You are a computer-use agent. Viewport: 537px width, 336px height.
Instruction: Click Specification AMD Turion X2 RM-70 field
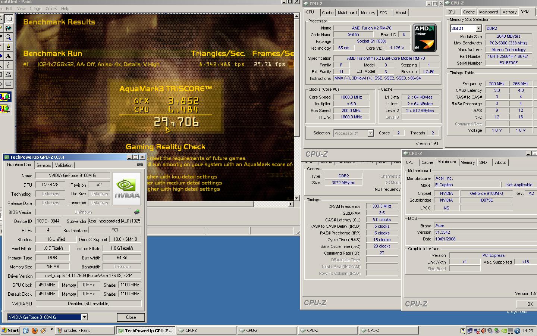pyautogui.click(x=386, y=58)
